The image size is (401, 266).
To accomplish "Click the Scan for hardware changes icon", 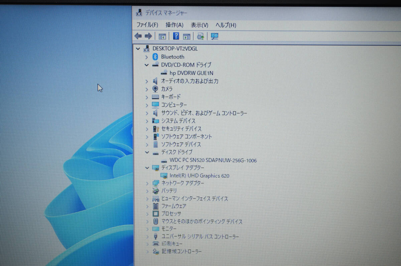I will (x=215, y=36).
